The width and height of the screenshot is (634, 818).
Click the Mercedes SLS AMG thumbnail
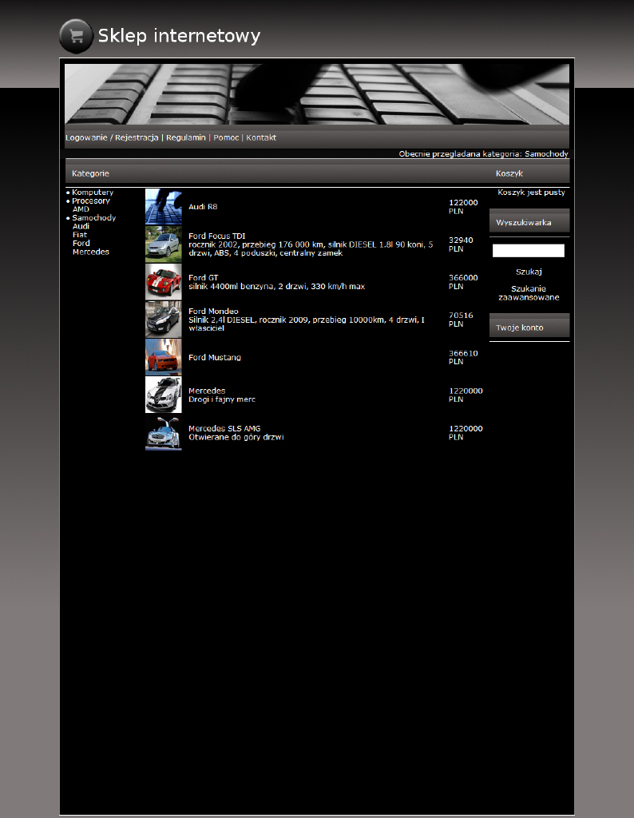click(x=164, y=432)
